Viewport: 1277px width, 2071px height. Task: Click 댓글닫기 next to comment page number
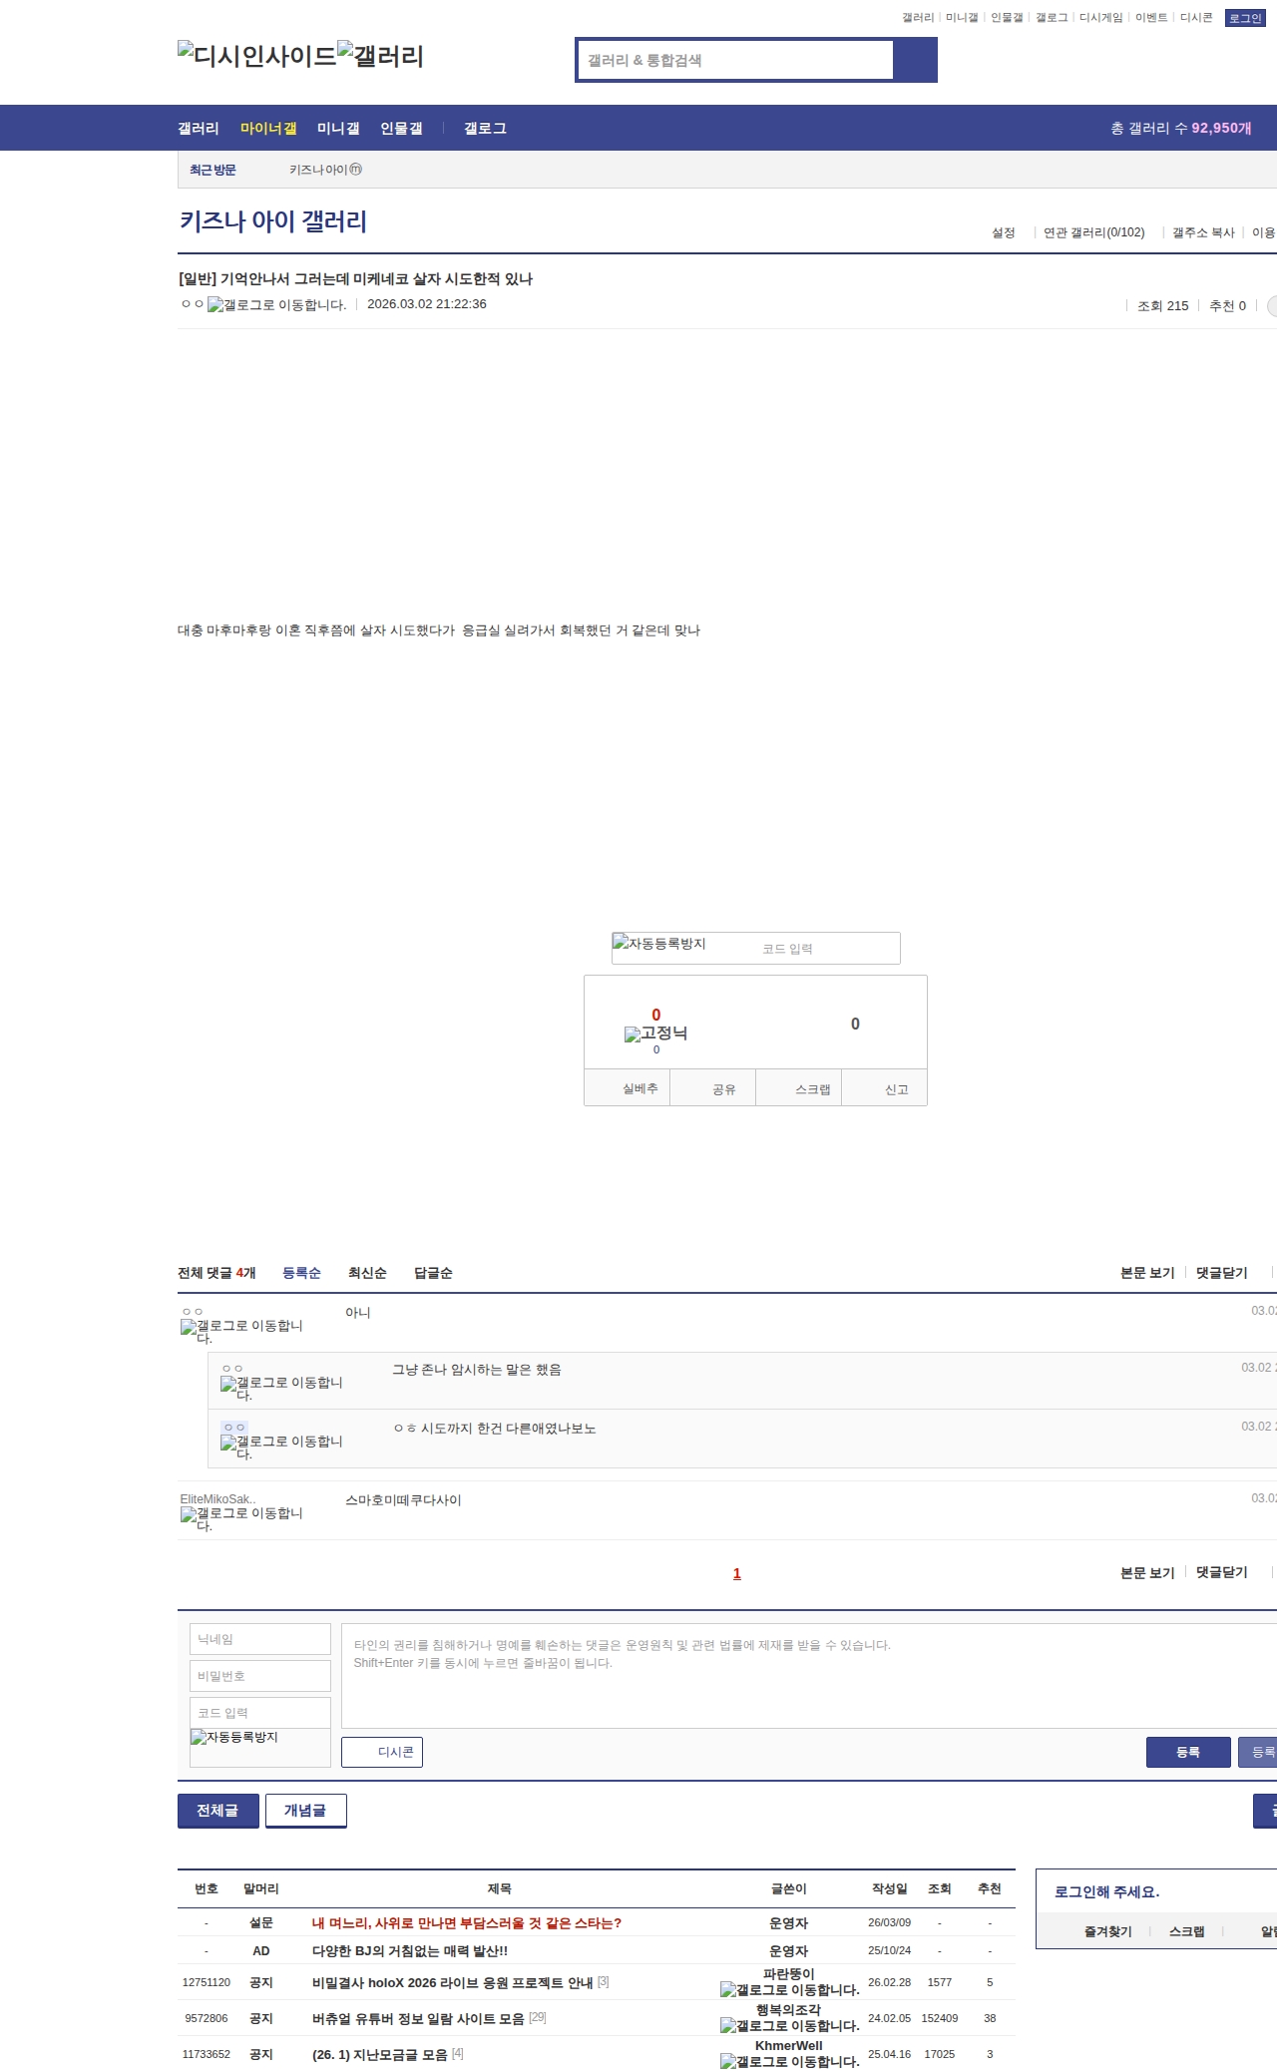pos(1222,1572)
